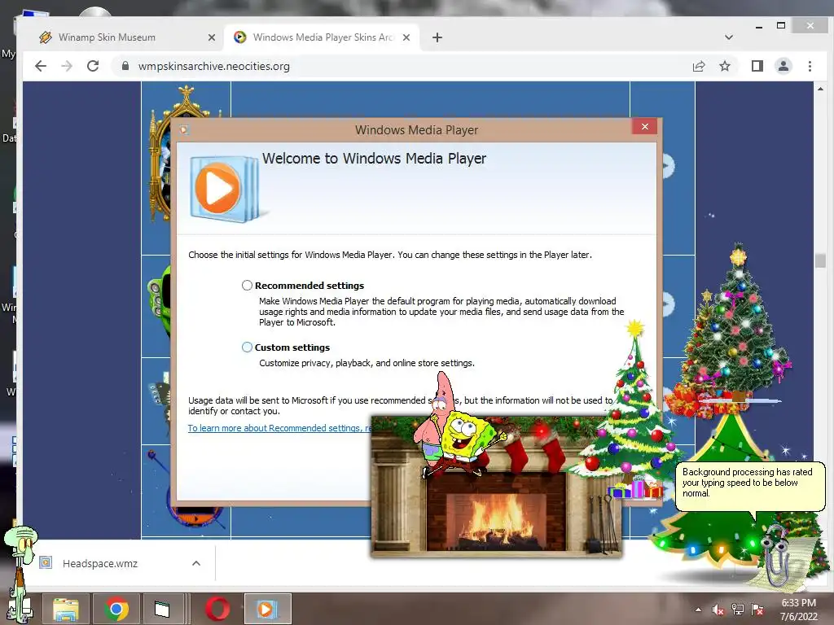Go forward in Chrome
Viewport: 834px width, 625px height.
(x=67, y=66)
